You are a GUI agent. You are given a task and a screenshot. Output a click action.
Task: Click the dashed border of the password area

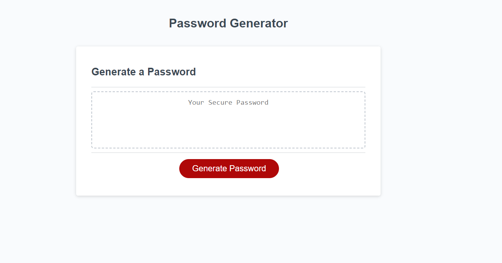click(x=228, y=92)
